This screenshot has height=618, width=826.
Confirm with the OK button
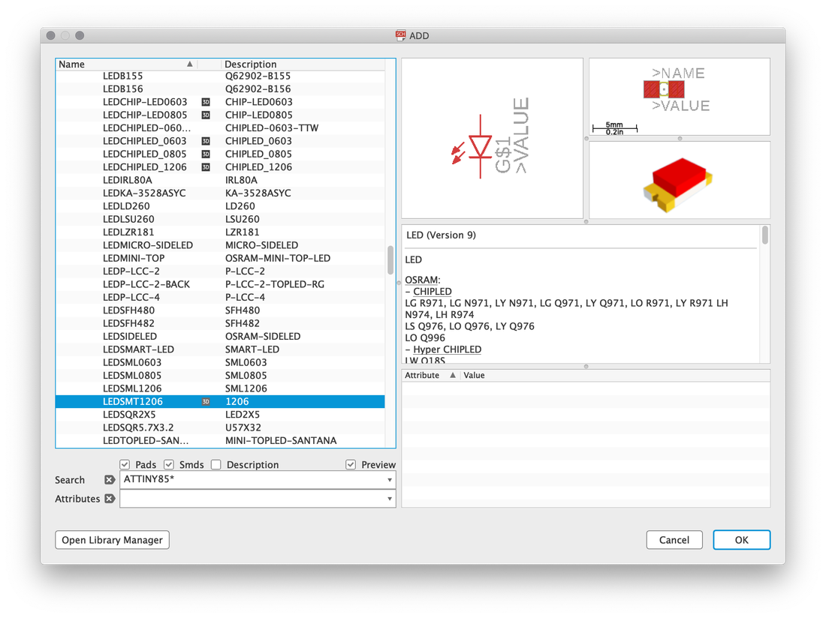coord(742,540)
